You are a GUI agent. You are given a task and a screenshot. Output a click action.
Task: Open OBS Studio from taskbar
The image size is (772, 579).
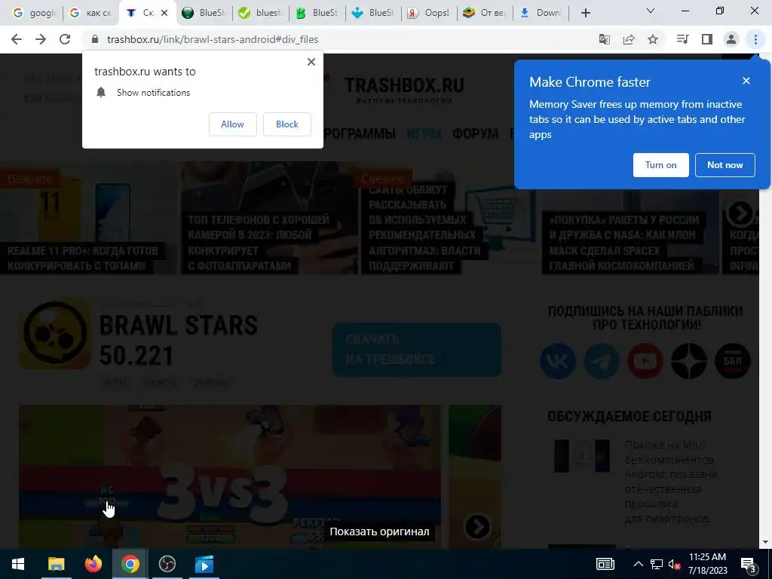(x=167, y=564)
